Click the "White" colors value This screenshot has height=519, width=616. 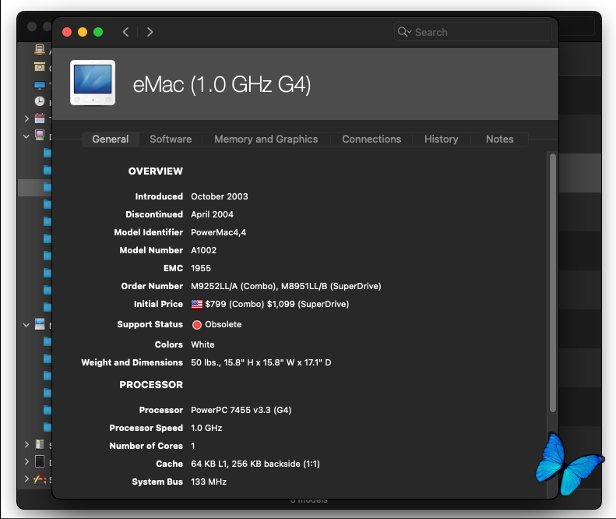pyautogui.click(x=202, y=344)
